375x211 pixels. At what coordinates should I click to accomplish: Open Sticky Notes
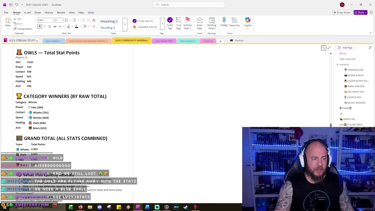(342, 13)
